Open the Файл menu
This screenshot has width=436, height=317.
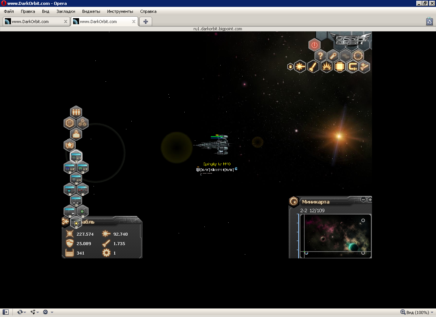click(9, 11)
